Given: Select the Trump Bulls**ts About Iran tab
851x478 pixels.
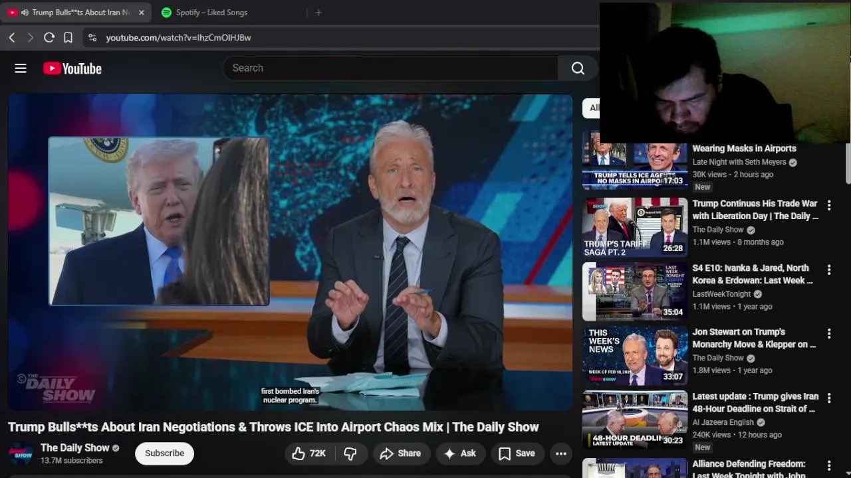Looking at the screenshot, I should 75,13.
